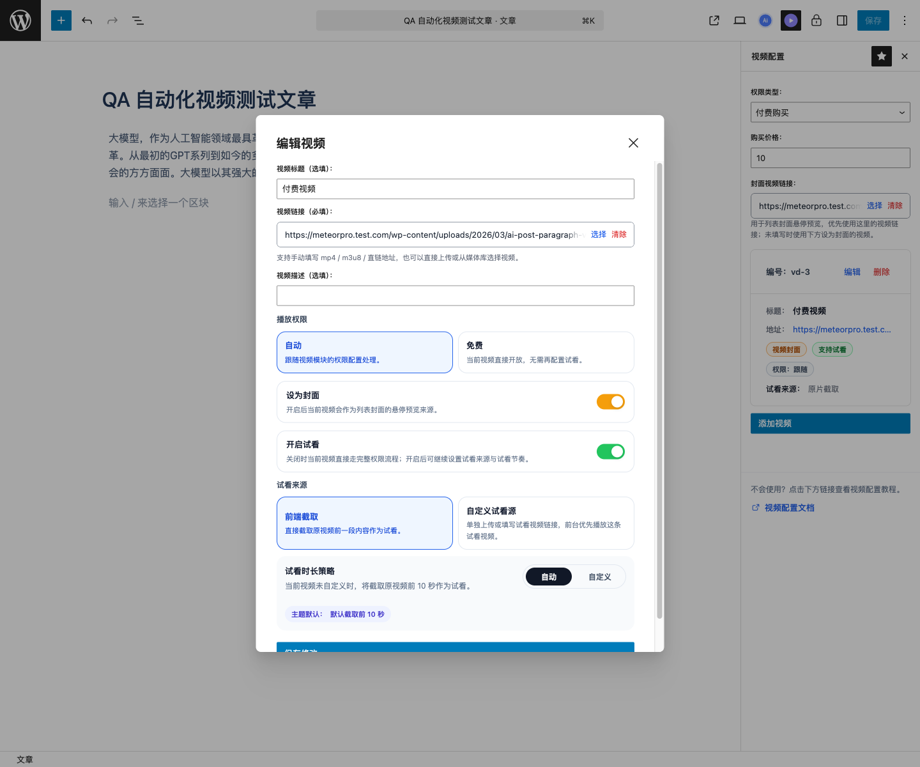Disable the 设为封面 toggle

(611, 402)
